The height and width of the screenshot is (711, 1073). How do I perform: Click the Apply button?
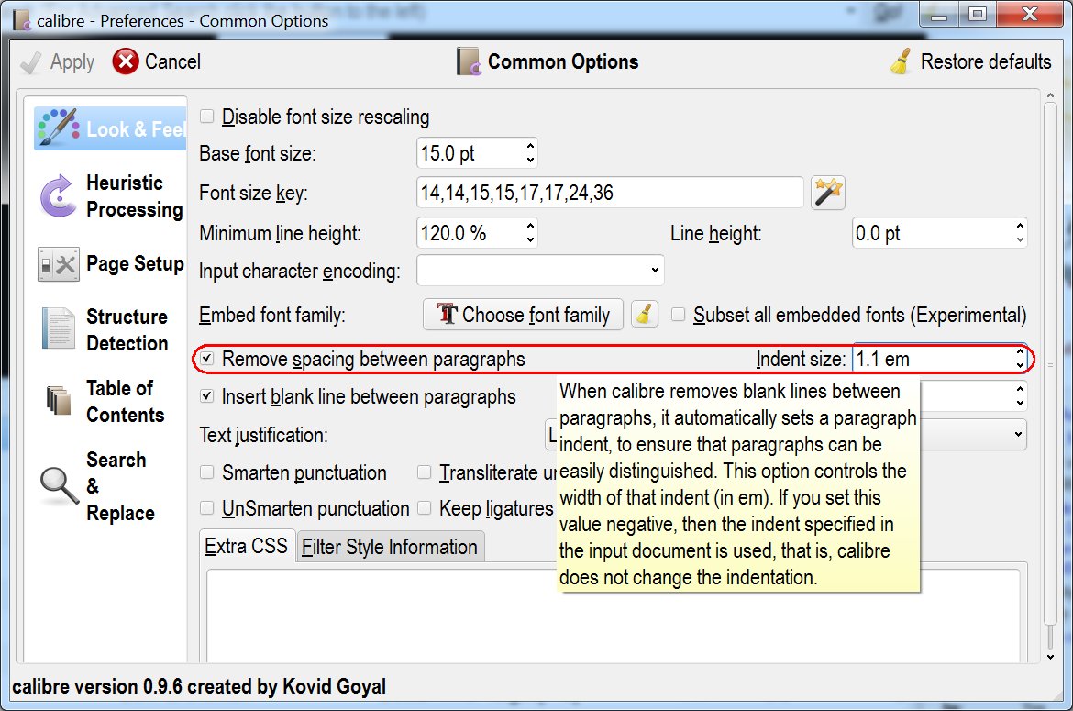58,62
